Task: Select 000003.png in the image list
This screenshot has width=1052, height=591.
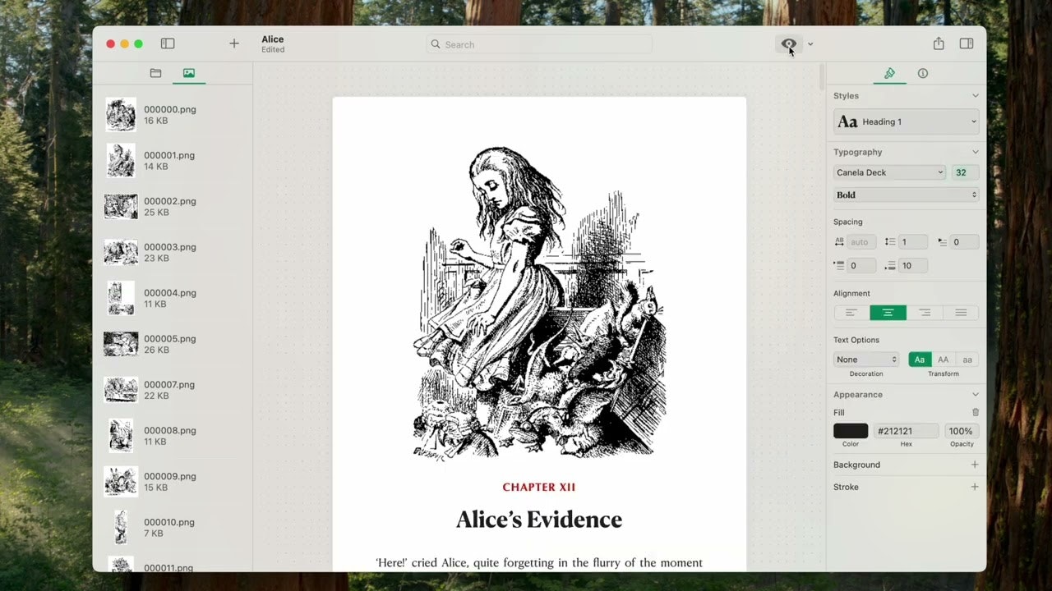Action: pos(173,253)
